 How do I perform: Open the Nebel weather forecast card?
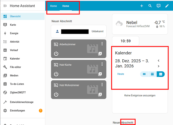140,24
